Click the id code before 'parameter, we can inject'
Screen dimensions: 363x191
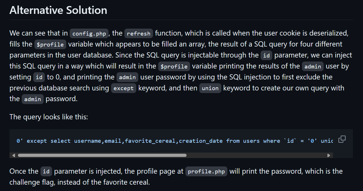[266, 55]
